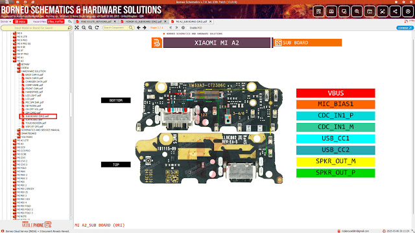Close the MI A2_SUB BOARD (ORI) tab
The width and height of the screenshot is (415, 233).
[210, 21]
